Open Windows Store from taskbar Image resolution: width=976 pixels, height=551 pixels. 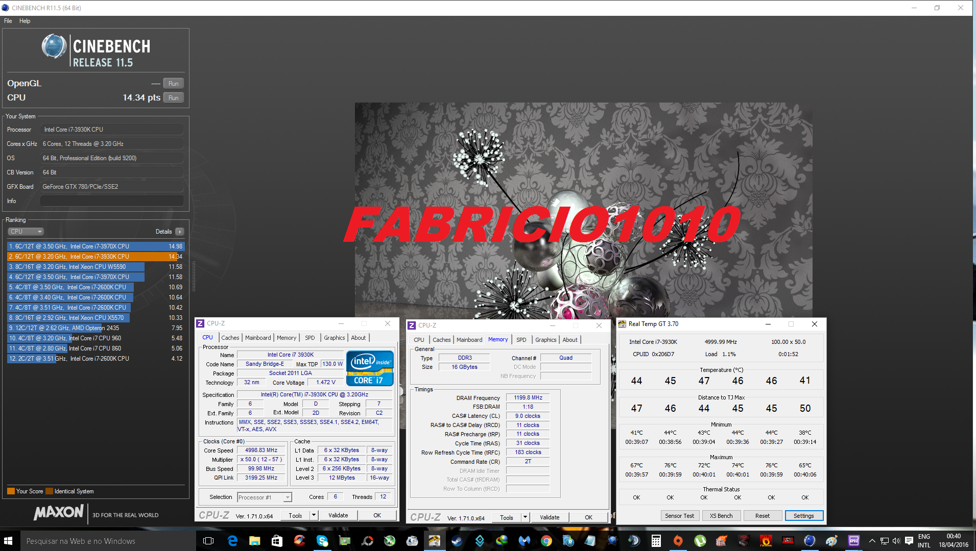point(277,541)
